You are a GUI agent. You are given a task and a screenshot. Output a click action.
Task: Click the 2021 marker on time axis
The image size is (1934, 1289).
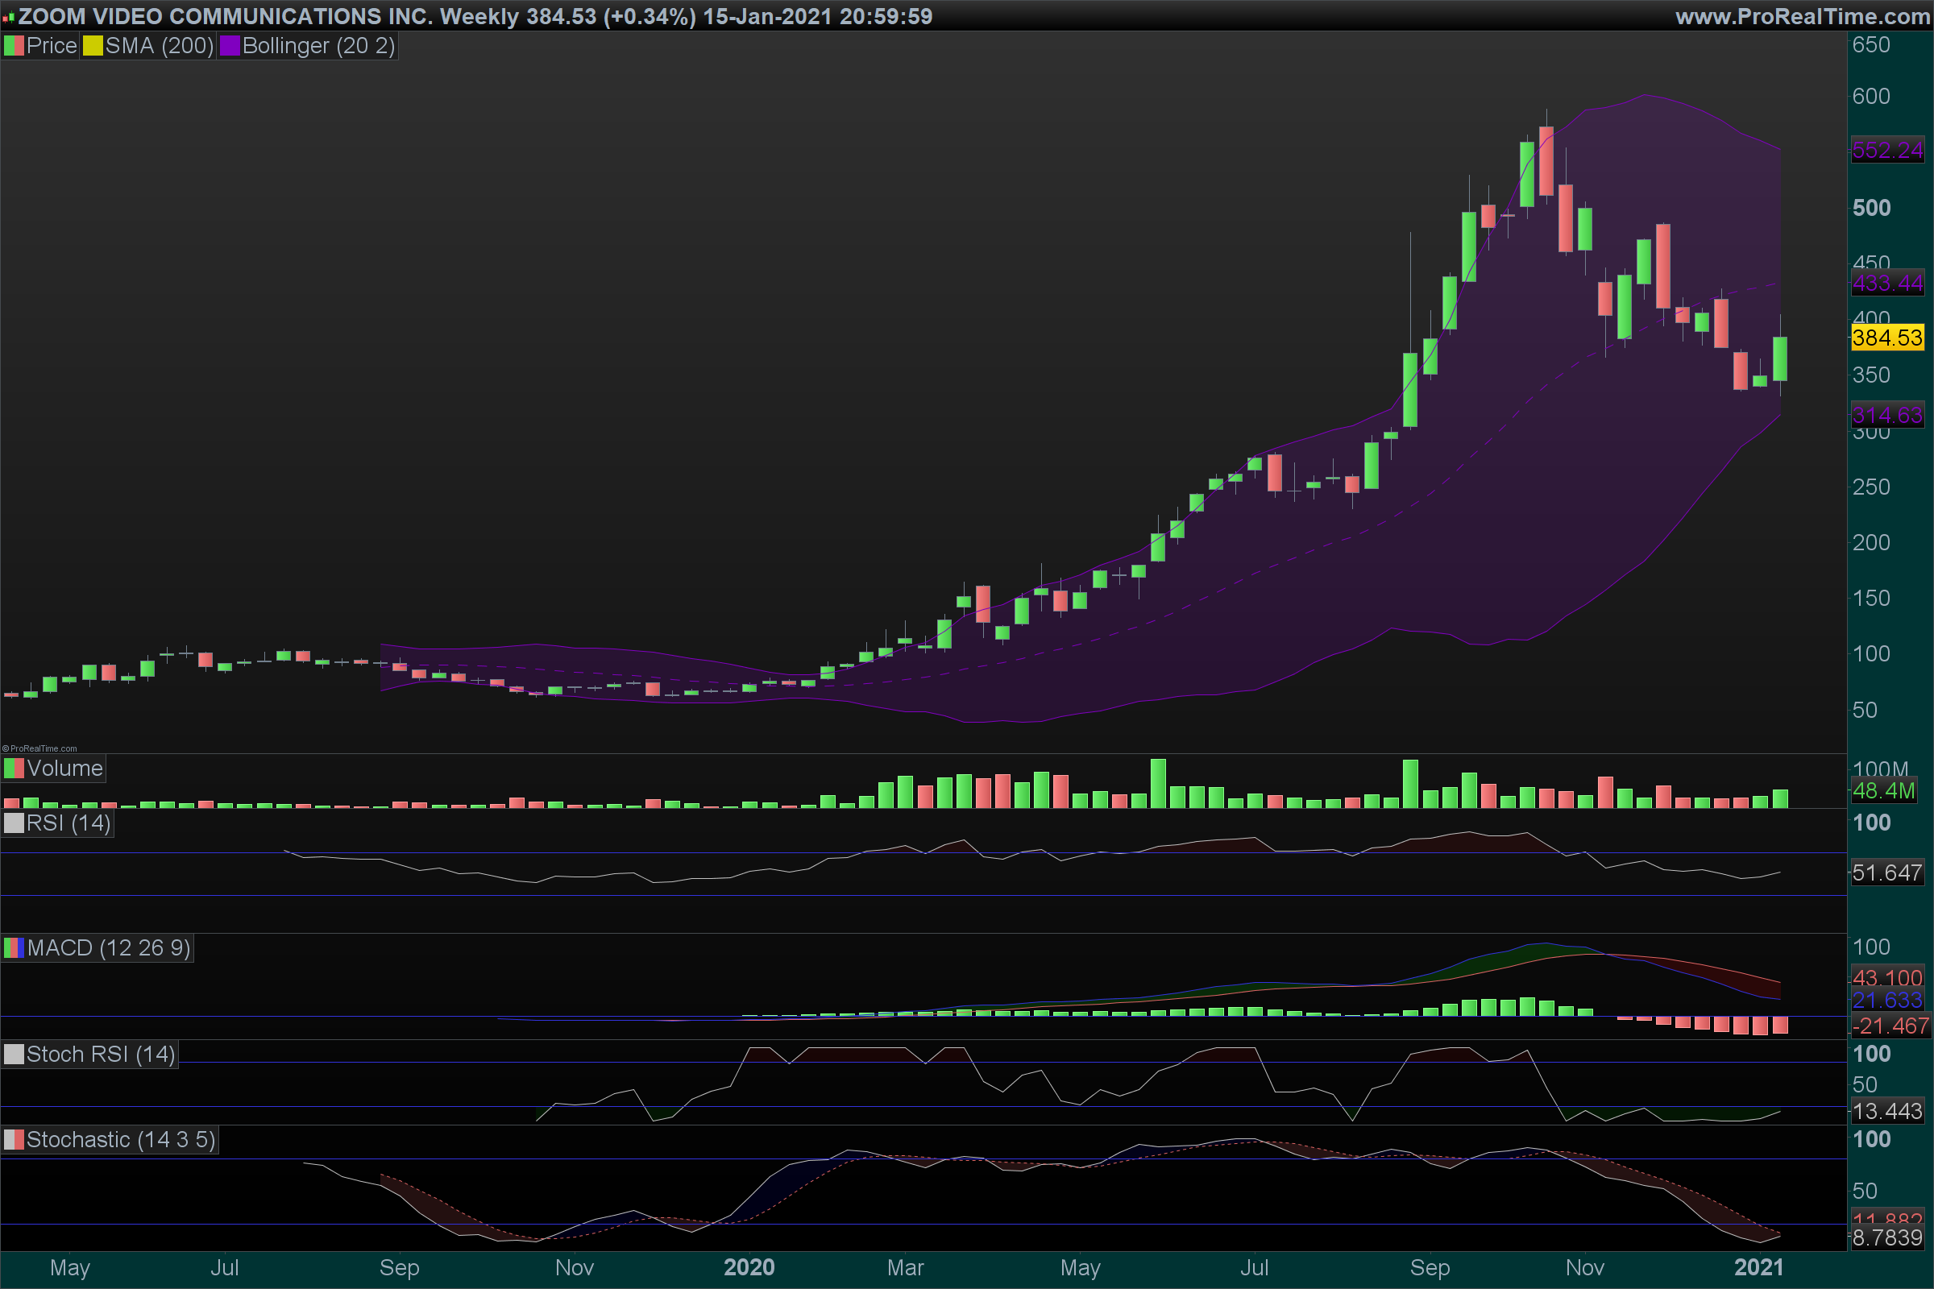click(x=1759, y=1267)
